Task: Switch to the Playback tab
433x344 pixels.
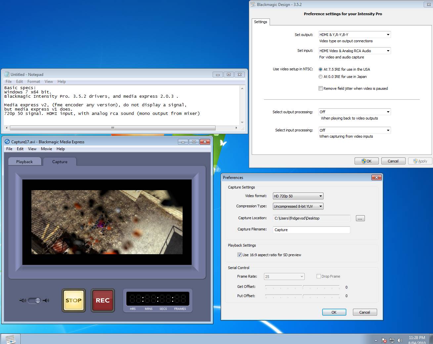Action: click(x=24, y=162)
